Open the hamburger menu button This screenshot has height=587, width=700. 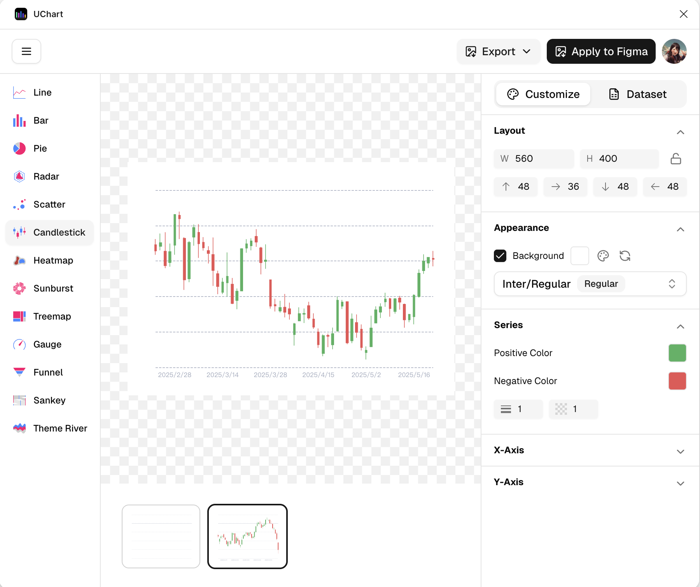tap(26, 51)
